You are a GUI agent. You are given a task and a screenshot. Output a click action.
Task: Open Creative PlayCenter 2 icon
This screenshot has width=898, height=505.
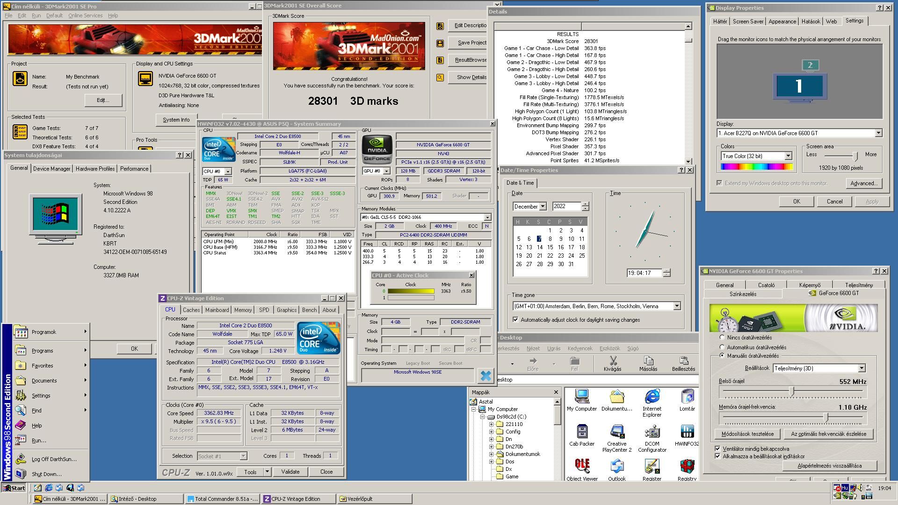[617, 438]
